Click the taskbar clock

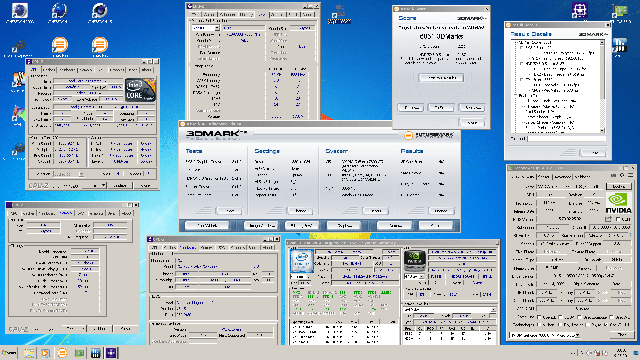tap(621, 353)
